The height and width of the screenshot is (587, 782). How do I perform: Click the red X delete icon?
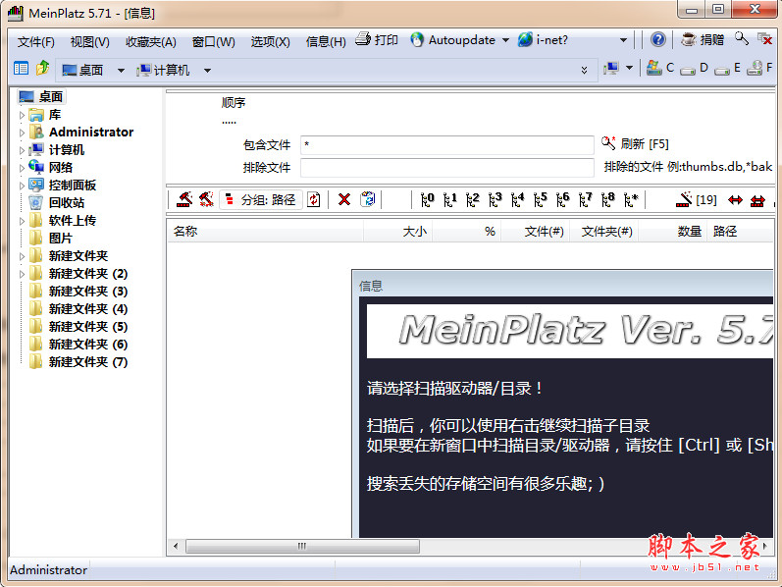pos(344,199)
